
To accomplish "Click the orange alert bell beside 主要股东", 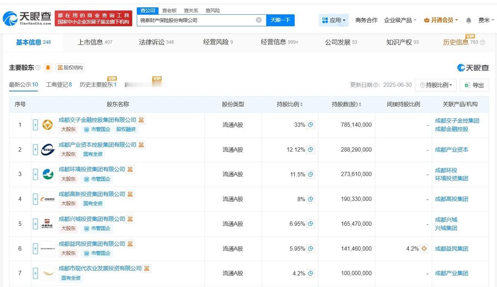I will 48,67.
